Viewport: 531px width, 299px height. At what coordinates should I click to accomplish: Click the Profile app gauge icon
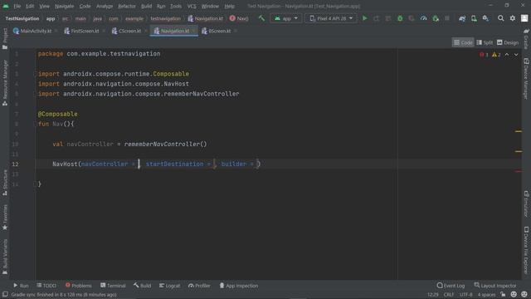point(423,18)
